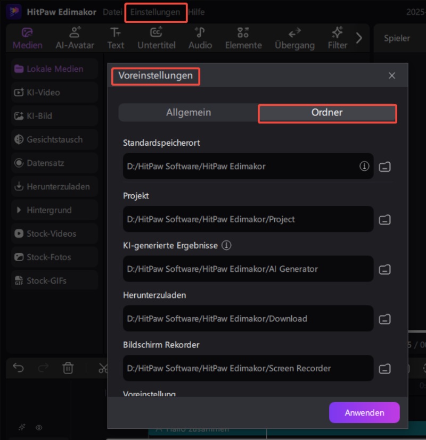The height and width of the screenshot is (440, 426).
Task: Switch to the Ordner tab
Action: [x=327, y=112]
